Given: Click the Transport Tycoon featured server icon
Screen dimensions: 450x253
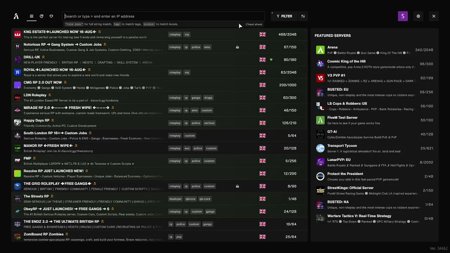Looking at the screenshot, I should point(320,148).
